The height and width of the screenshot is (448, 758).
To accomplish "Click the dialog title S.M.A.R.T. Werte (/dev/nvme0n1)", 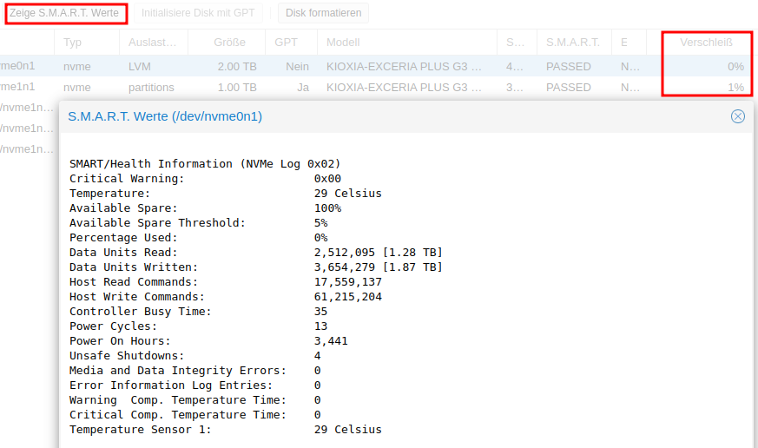I will point(165,116).
